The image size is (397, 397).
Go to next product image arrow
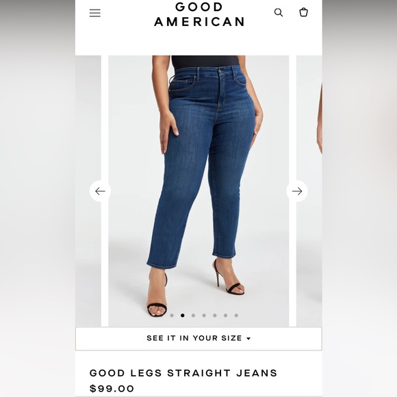[297, 191]
